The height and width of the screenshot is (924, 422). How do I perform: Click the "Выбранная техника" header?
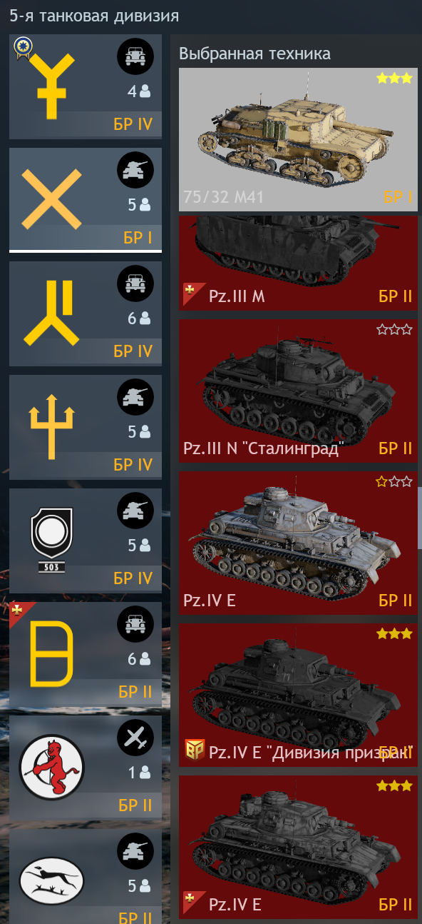(254, 54)
